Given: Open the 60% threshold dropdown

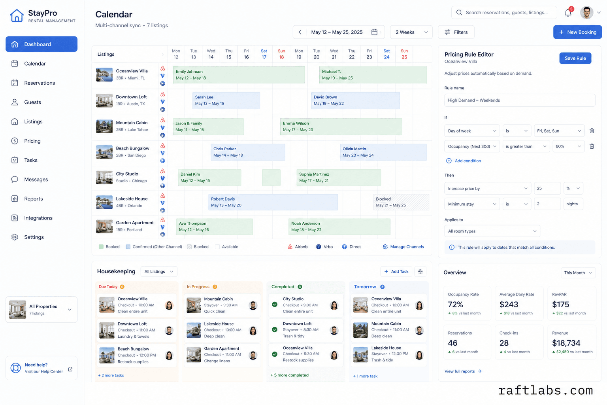Looking at the screenshot, I should pyautogui.click(x=568, y=146).
